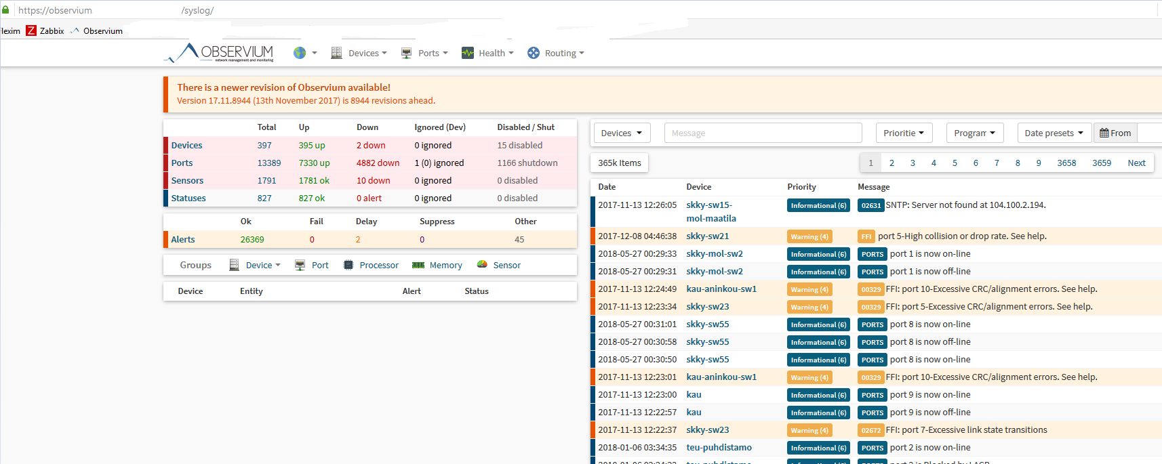
Task: Expand the Priorities filter dropdown
Action: coord(904,133)
